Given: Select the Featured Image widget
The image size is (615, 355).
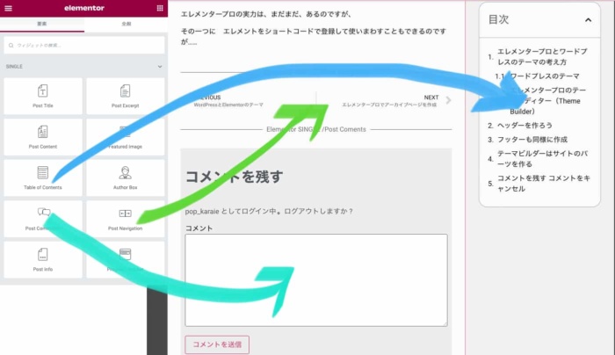Looking at the screenshot, I should point(125,137).
